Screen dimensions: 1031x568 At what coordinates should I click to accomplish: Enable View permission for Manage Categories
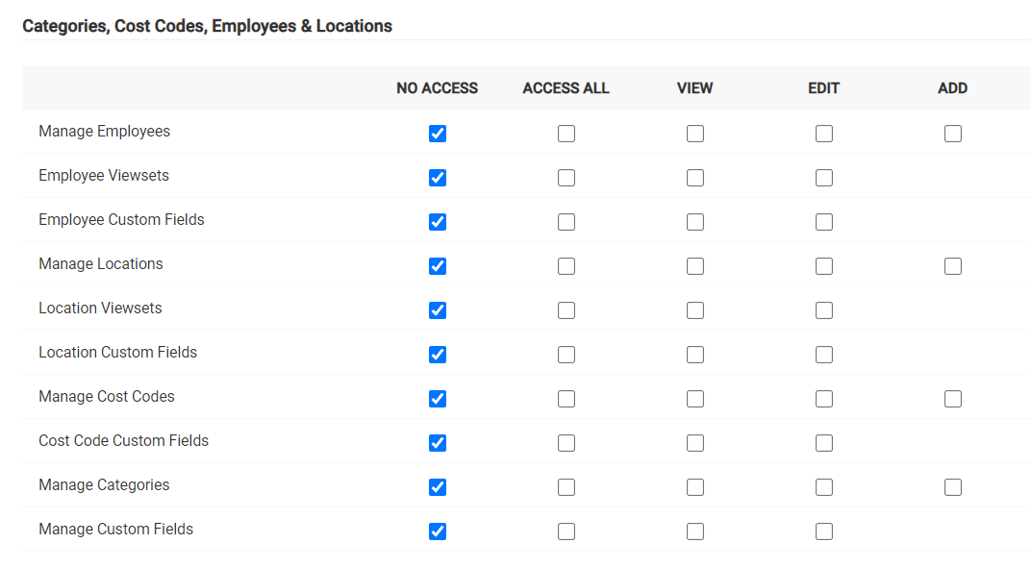(695, 487)
